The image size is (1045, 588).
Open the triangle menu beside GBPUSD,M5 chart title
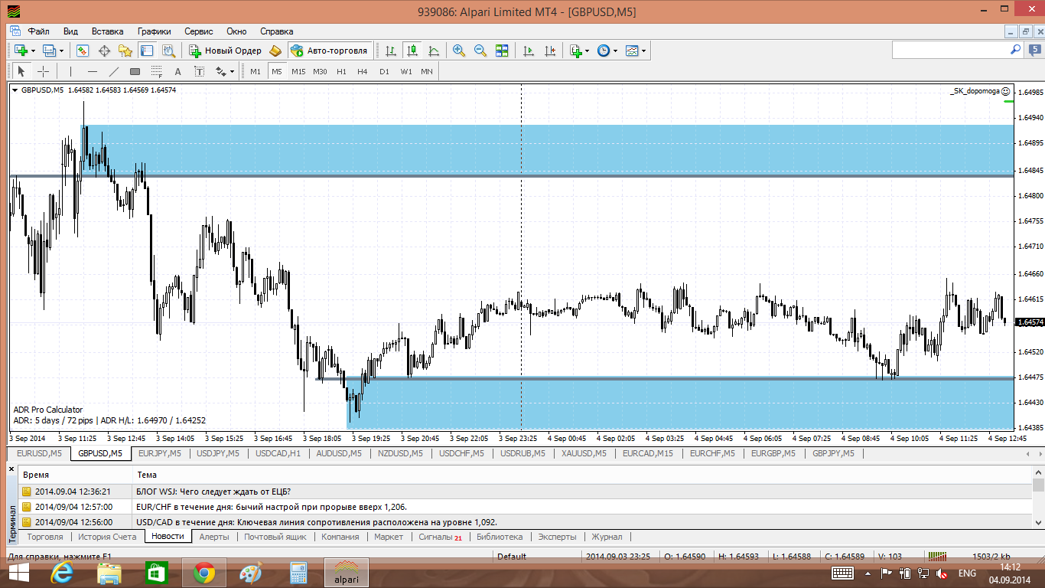15,90
